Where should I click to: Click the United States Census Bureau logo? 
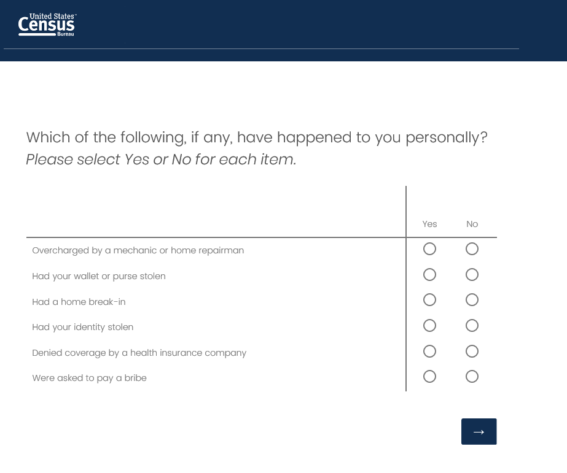[47, 25]
